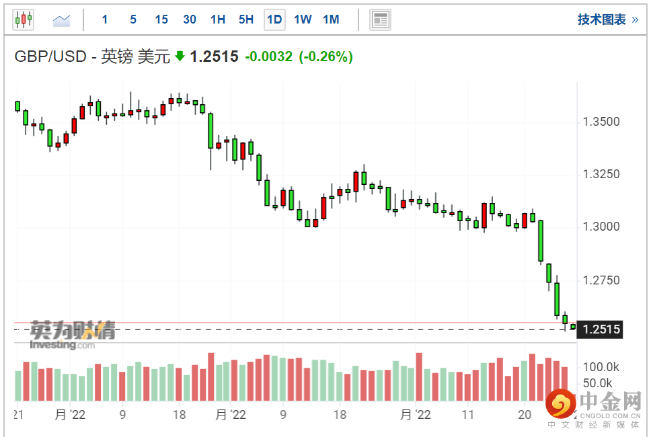Switch to the 30-minute interval

click(190, 19)
